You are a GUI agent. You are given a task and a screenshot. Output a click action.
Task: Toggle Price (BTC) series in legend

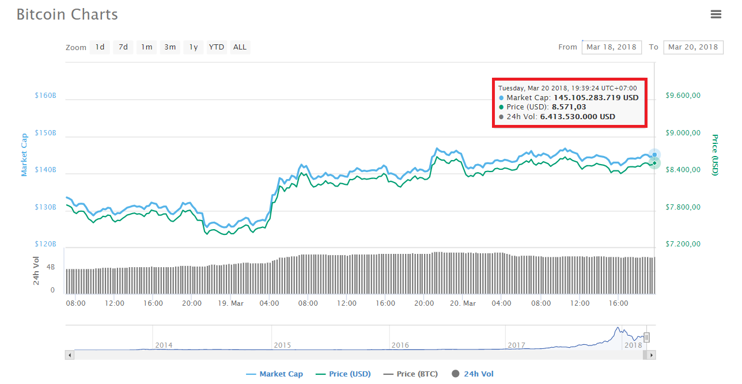coord(410,374)
